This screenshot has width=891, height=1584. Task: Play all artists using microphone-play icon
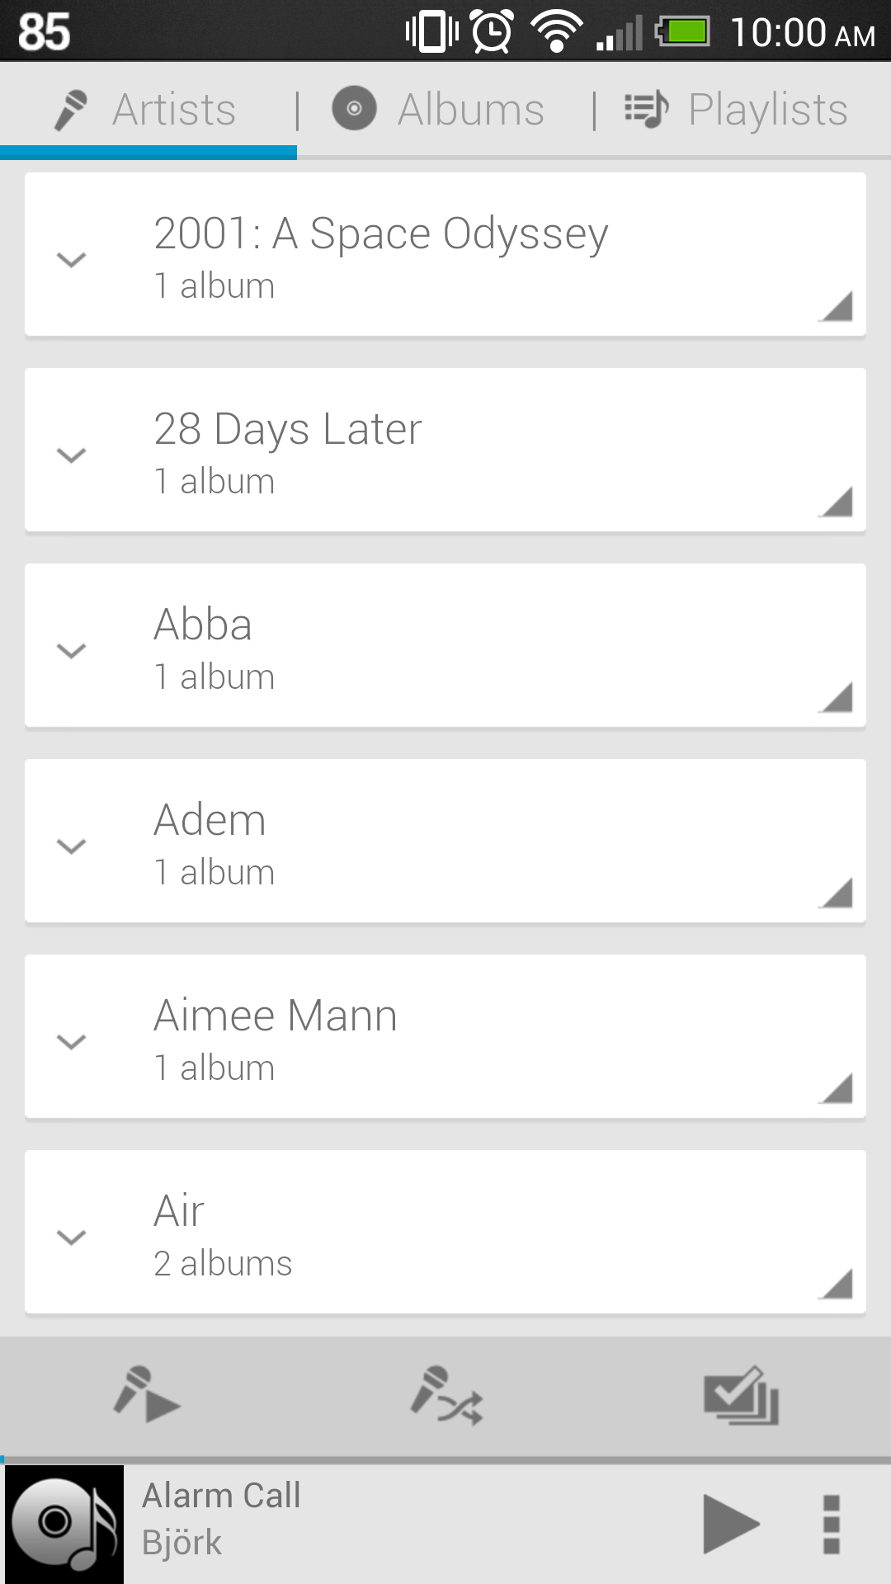147,1395
